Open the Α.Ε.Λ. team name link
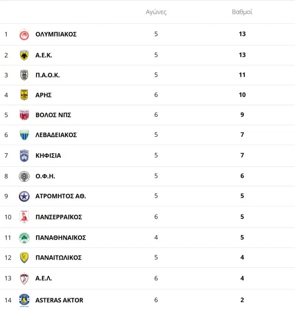 (x=43, y=278)
